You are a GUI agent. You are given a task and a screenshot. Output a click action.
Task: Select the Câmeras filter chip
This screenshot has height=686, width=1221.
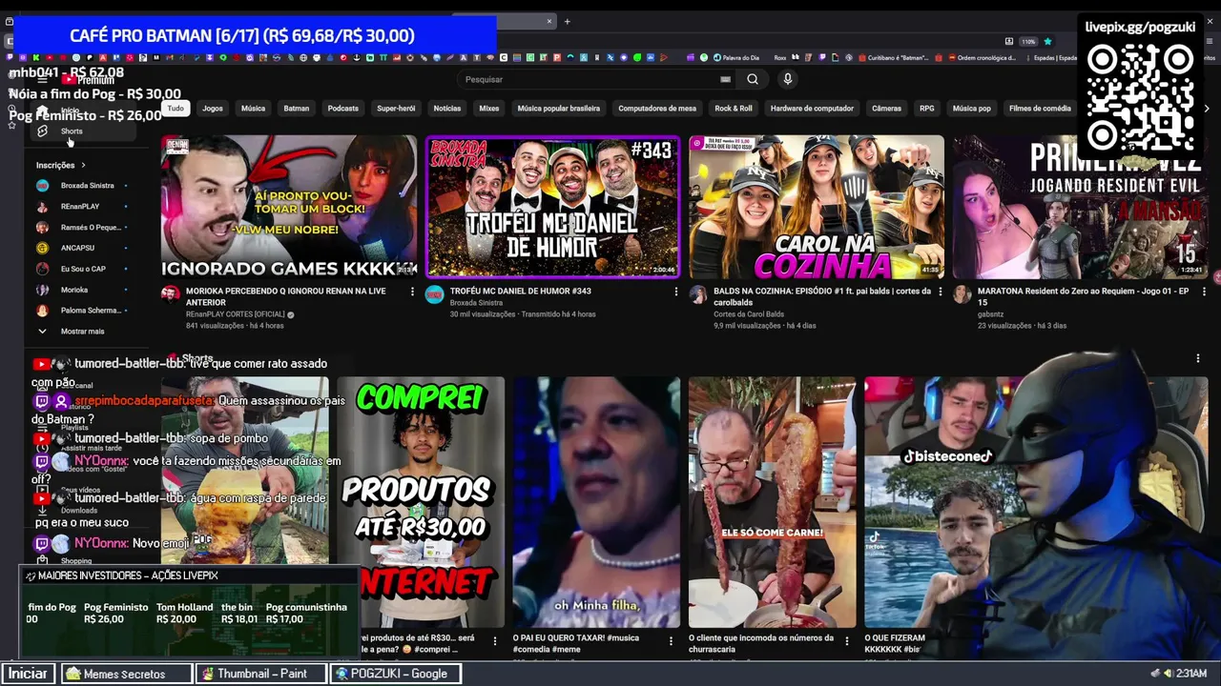886,109
